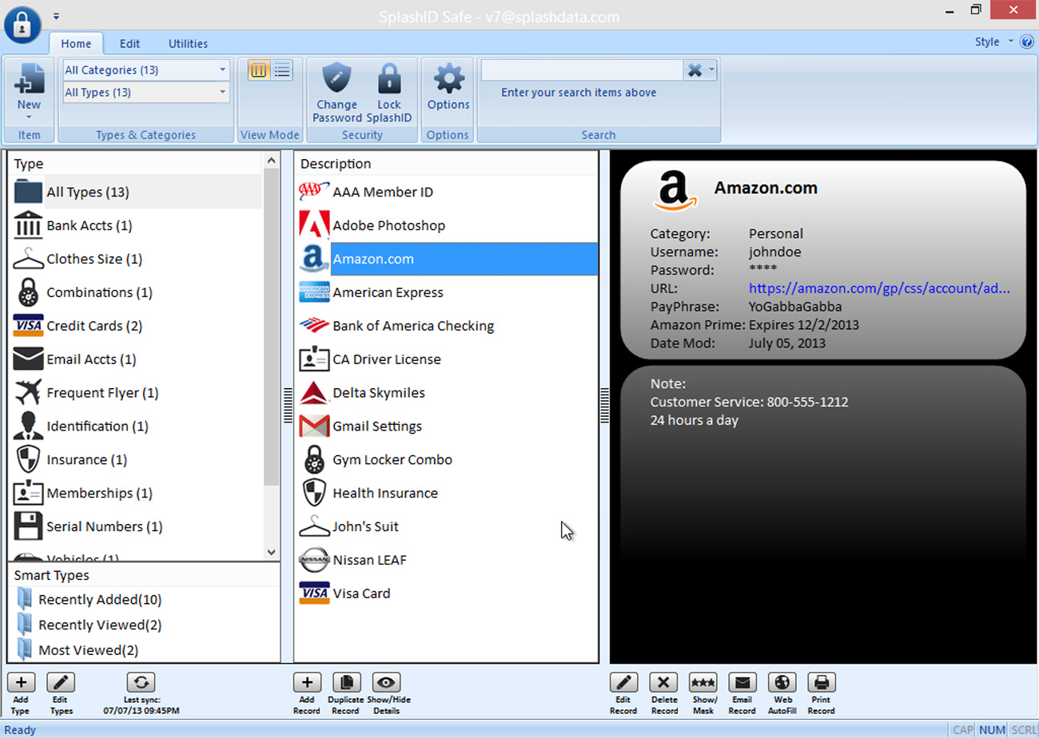Expand the search clear options arrow
Screen dimensions: 1039x738
(x=711, y=70)
